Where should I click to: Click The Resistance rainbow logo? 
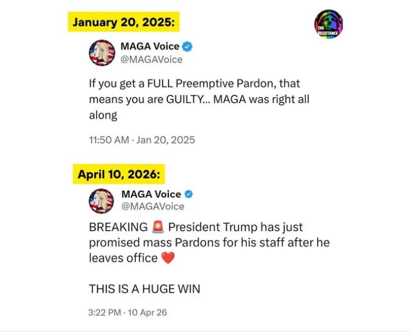coord(328,24)
